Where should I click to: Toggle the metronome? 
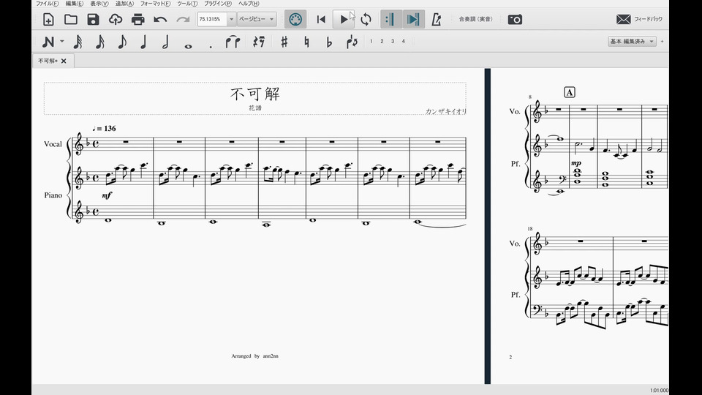tap(436, 19)
